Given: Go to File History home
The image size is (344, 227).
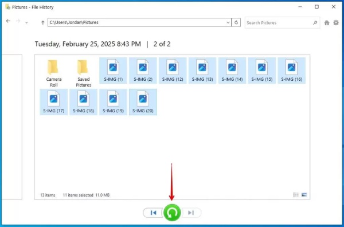Looking at the screenshot, I should click(x=327, y=22).
